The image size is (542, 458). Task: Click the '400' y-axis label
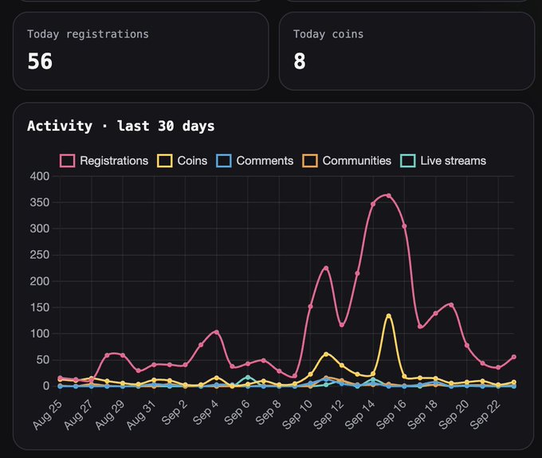pos(40,176)
